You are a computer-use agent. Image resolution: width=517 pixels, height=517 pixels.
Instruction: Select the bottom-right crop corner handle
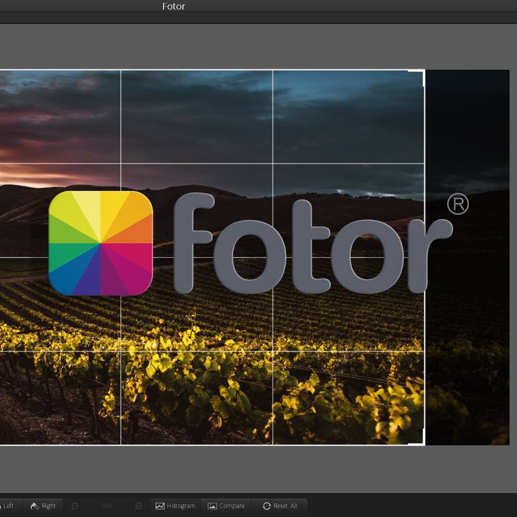pyautogui.click(x=423, y=444)
